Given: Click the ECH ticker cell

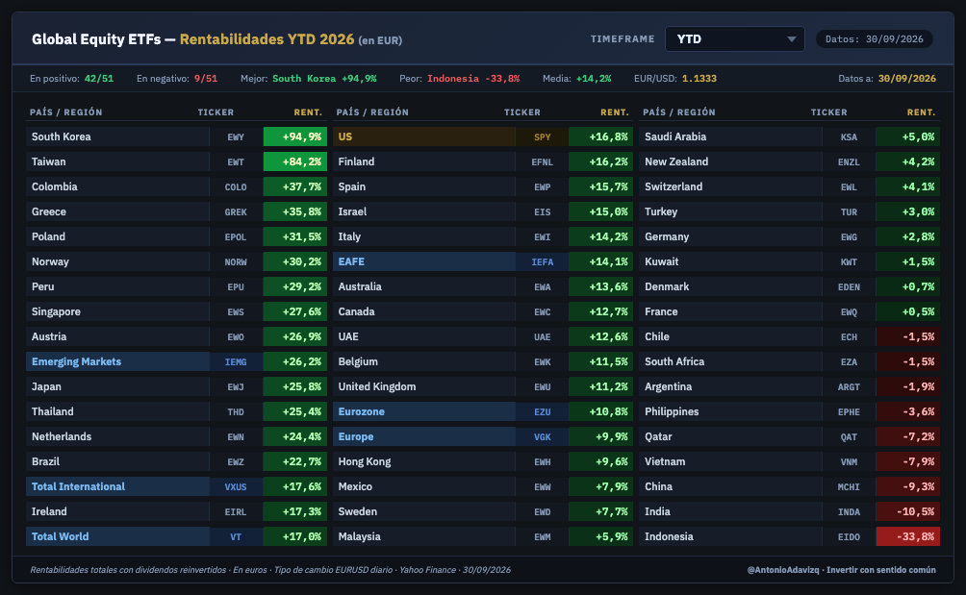Looking at the screenshot, I should (x=849, y=336).
